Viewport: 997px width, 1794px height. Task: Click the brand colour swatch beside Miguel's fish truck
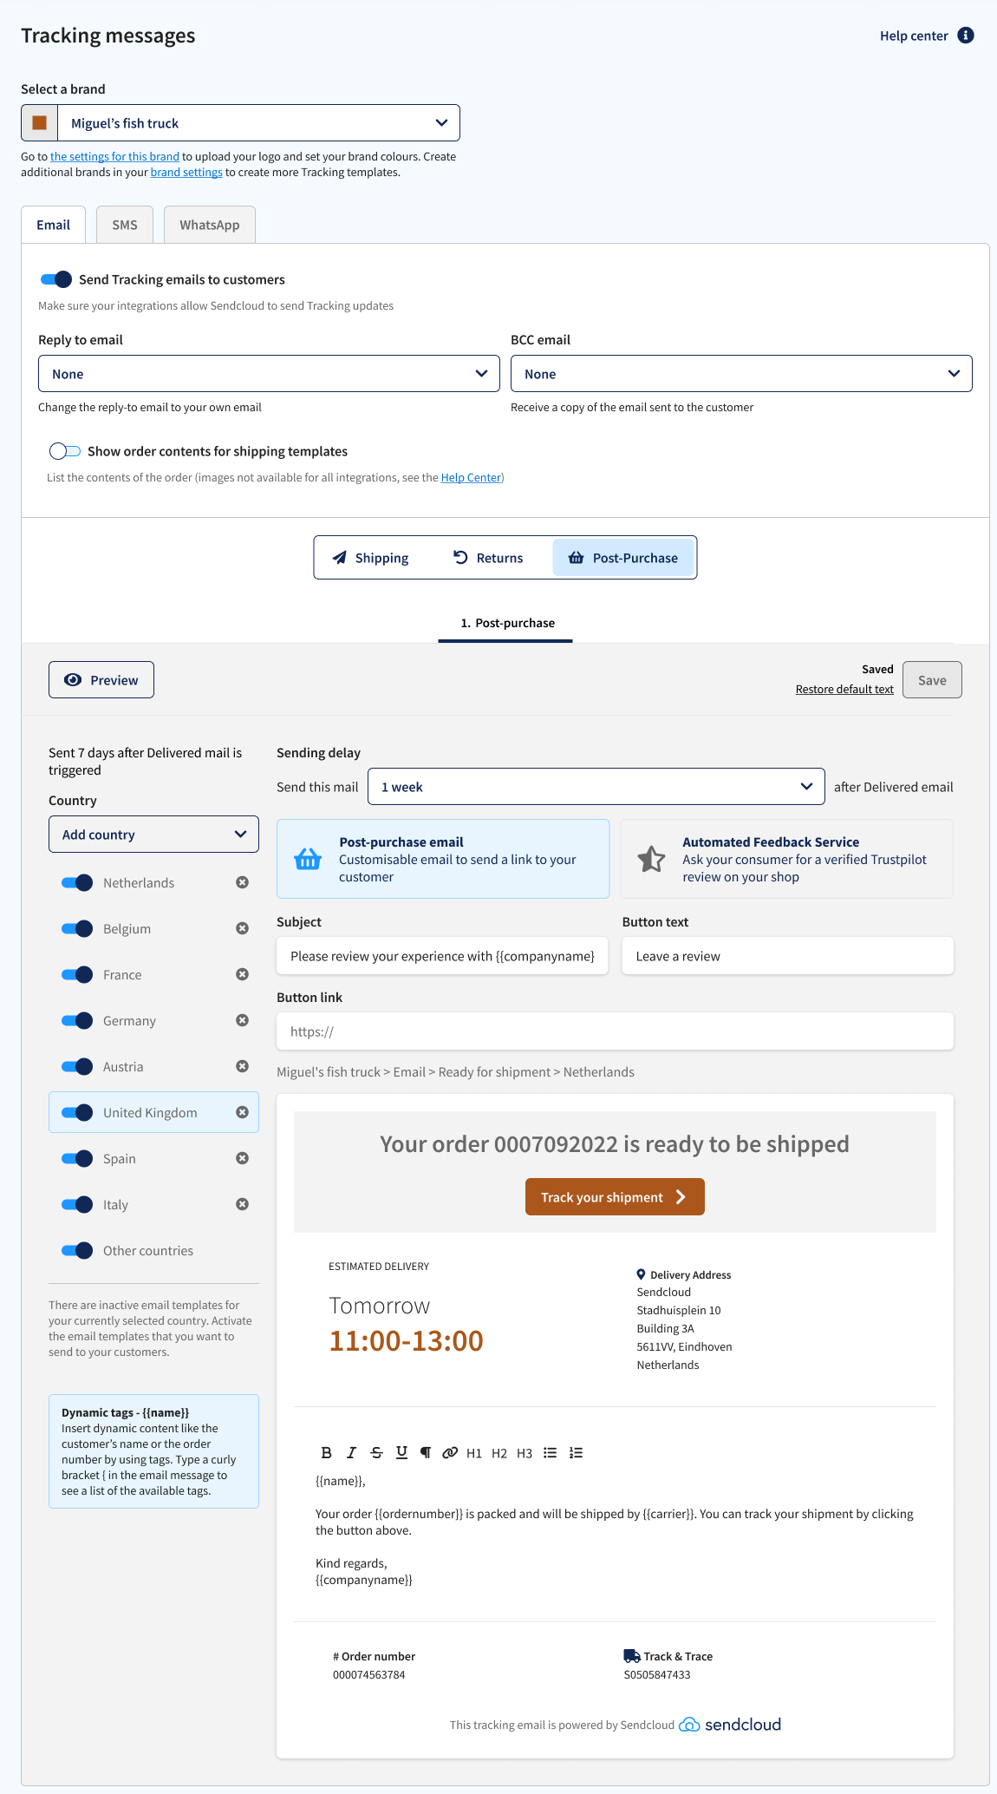pos(39,123)
